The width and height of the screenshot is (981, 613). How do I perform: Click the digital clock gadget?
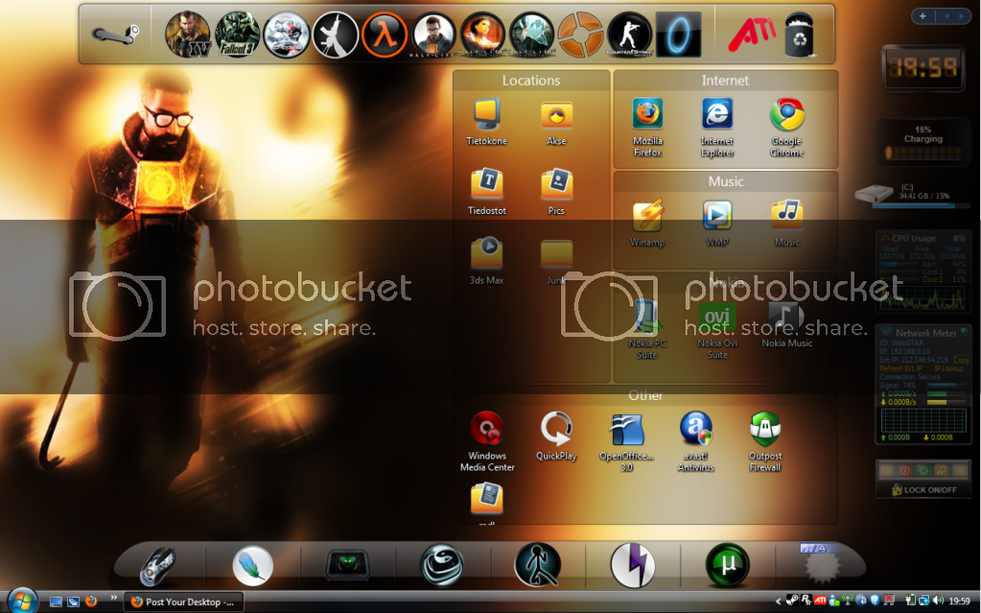pyautogui.click(x=923, y=67)
